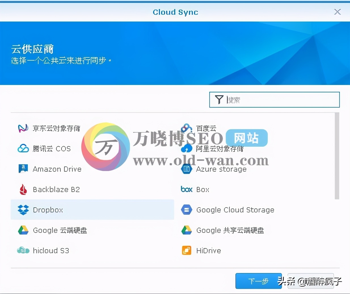Click the 百度云 provider icon

[x=186, y=128]
